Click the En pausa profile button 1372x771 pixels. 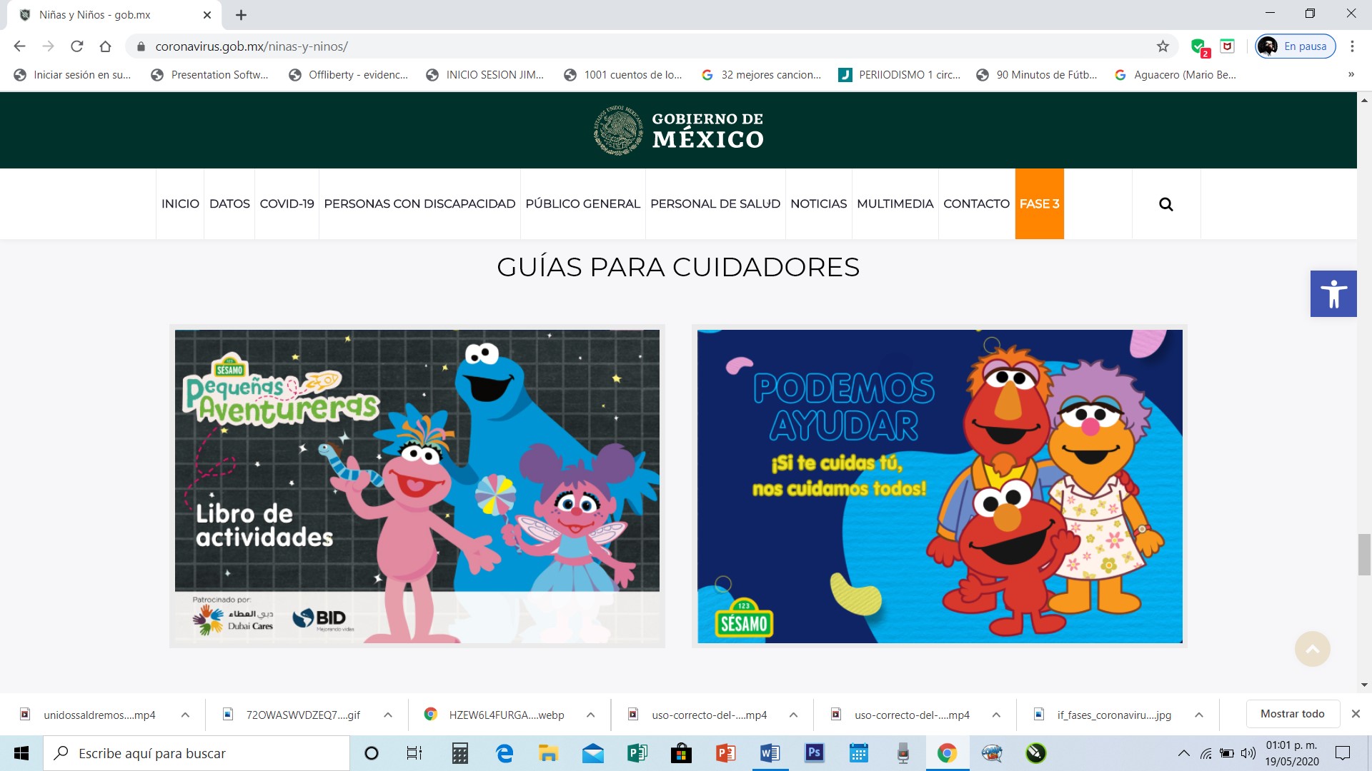[1296, 46]
